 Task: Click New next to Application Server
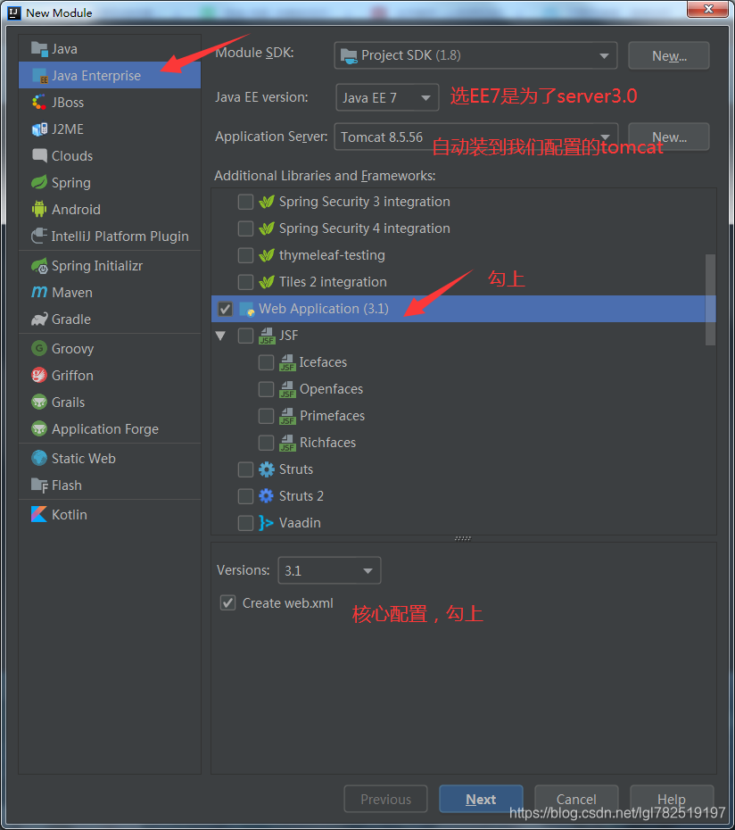click(669, 137)
